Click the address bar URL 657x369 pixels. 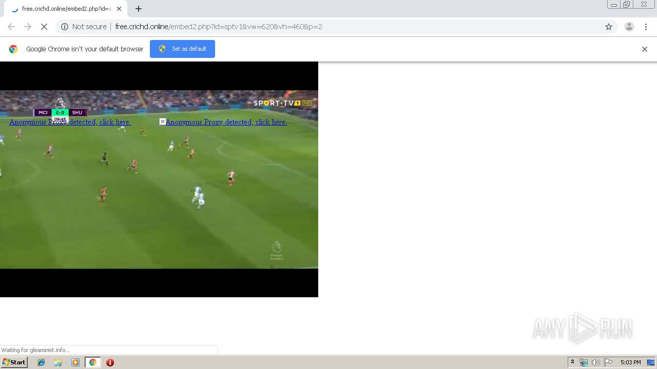click(219, 27)
